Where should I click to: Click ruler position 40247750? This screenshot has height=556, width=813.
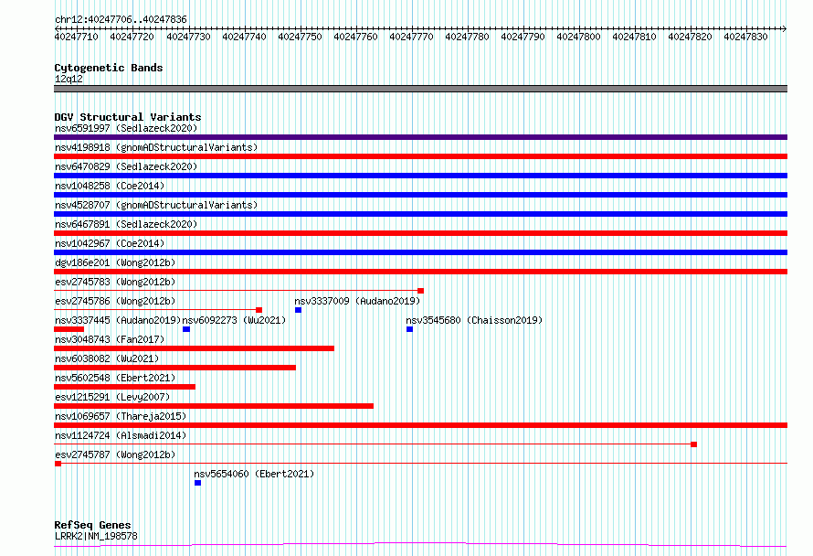(300, 37)
